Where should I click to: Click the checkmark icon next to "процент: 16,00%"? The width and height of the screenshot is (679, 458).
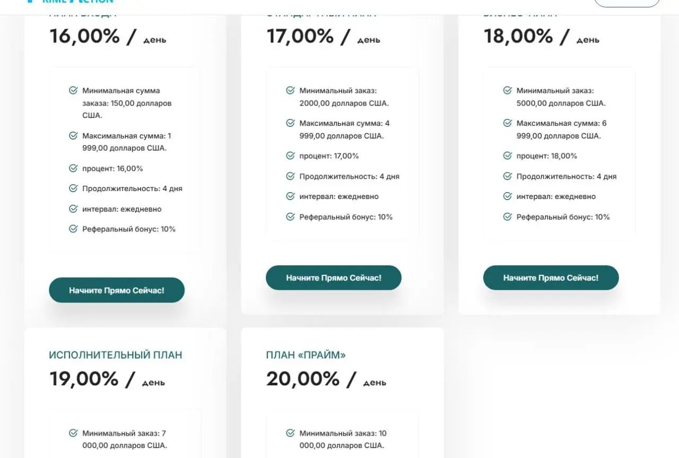click(73, 168)
